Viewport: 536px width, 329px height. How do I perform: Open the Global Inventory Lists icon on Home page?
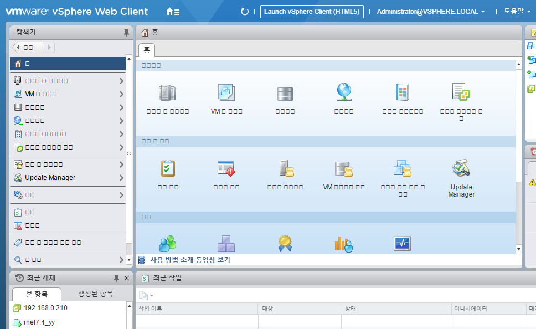pyautogui.click(x=461, y=91)
